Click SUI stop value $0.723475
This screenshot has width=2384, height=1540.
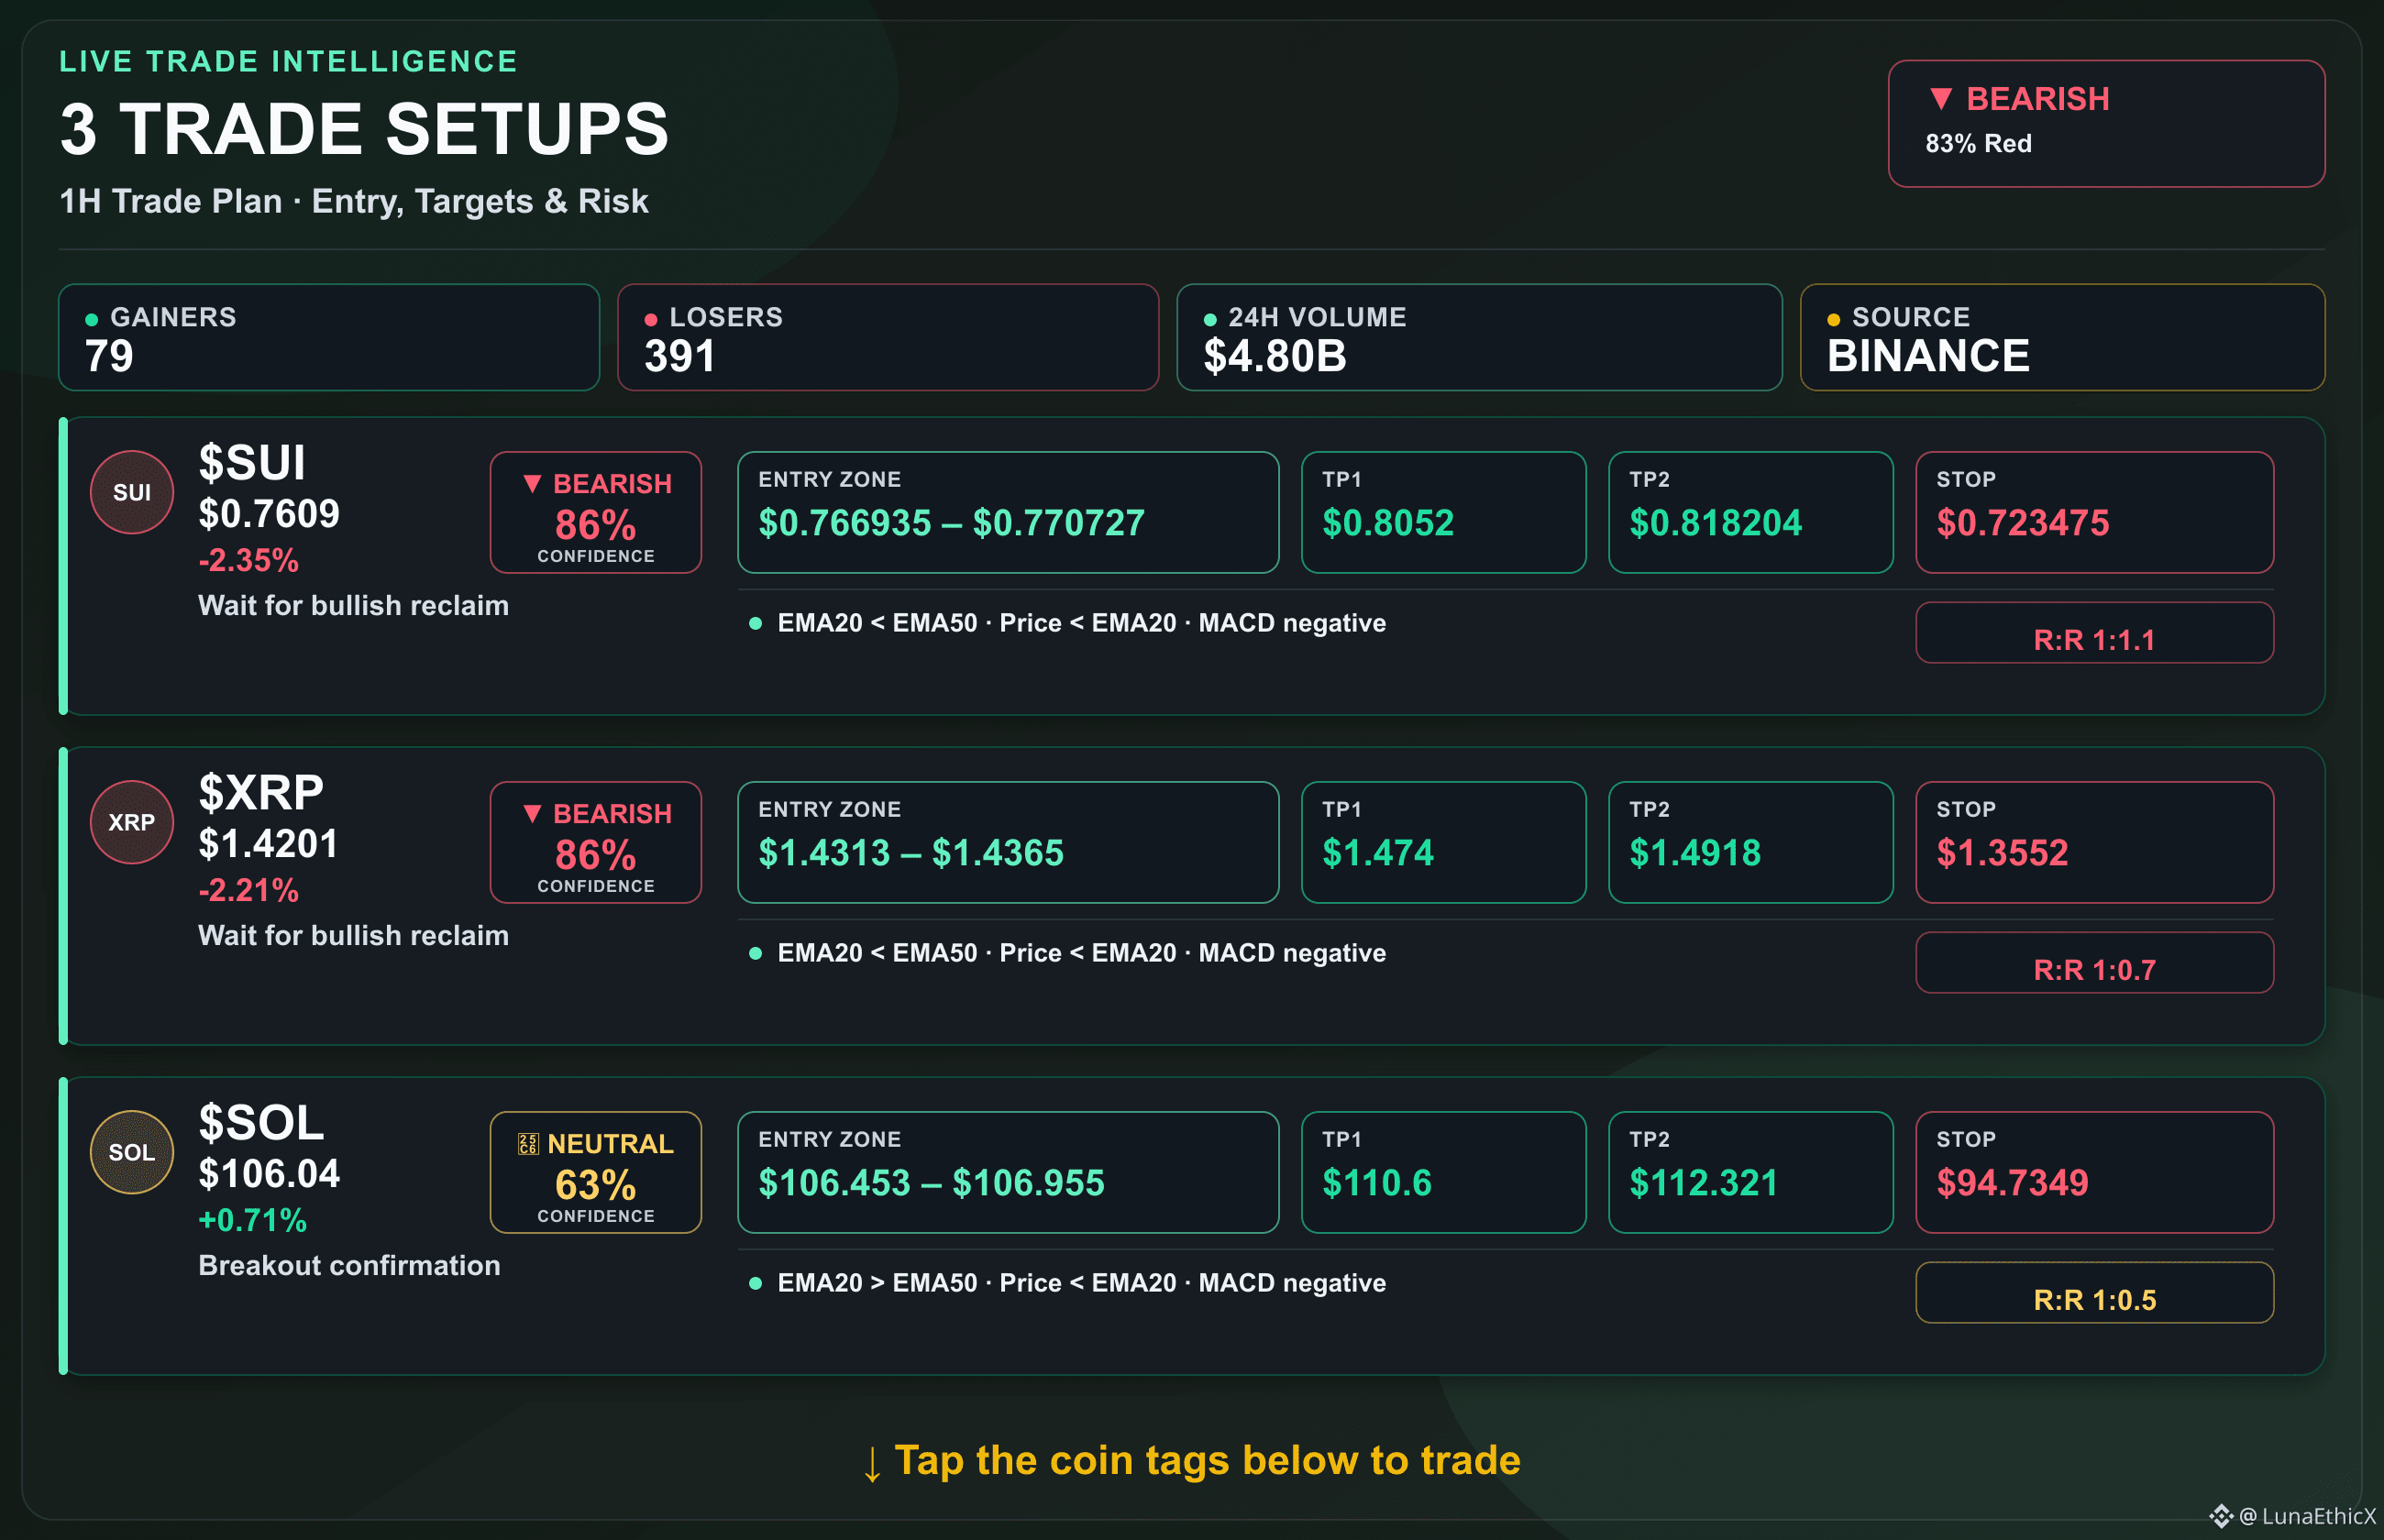click(x=2022, y=523)
